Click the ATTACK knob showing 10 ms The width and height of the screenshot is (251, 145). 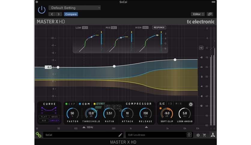(127, 114)
